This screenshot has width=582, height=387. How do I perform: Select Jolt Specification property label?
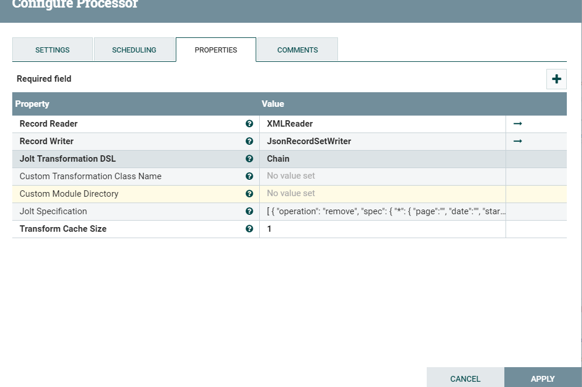pyautogui.click(x=53, y=211)
